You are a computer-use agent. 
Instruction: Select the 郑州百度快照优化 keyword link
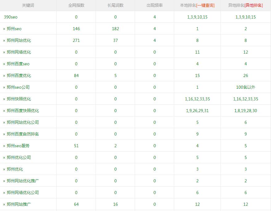[23, 111]
